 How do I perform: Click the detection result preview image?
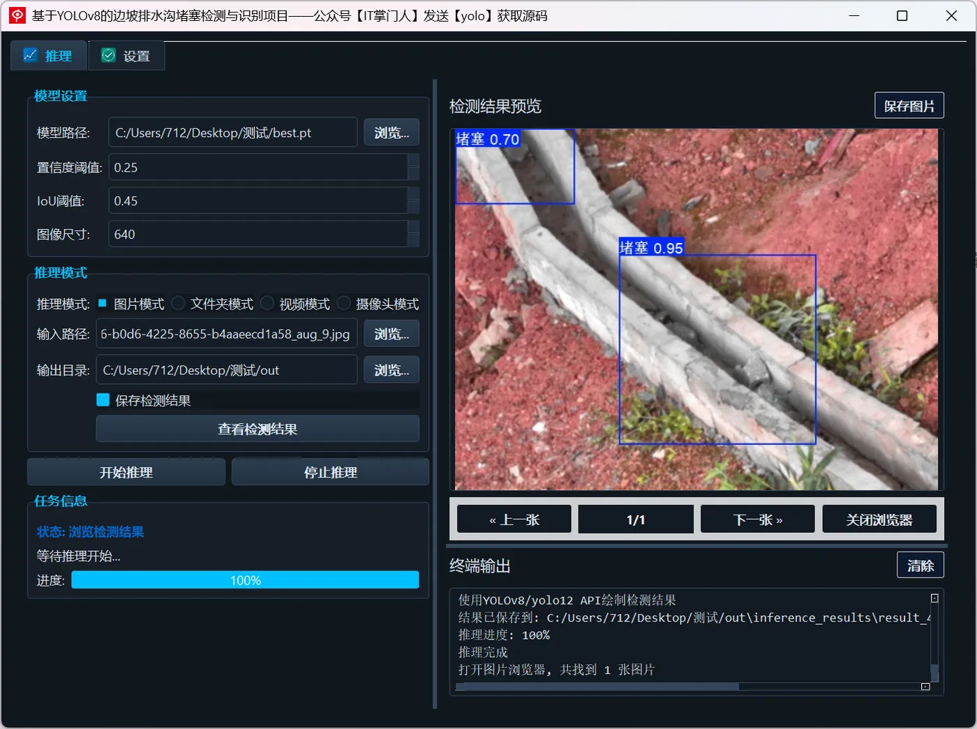click(696, 309)
